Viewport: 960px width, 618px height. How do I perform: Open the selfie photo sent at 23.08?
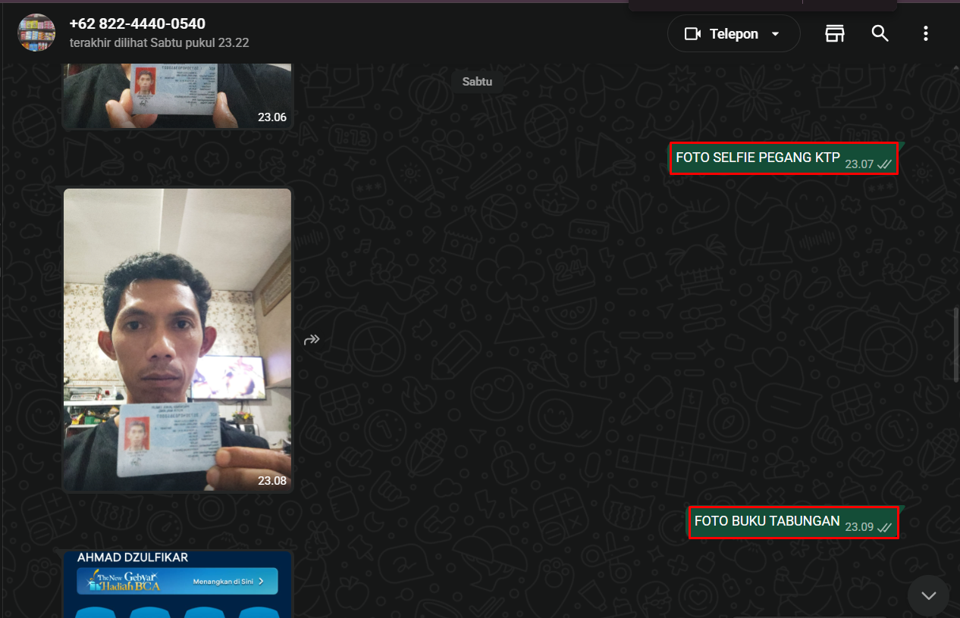tap(177, 340)
